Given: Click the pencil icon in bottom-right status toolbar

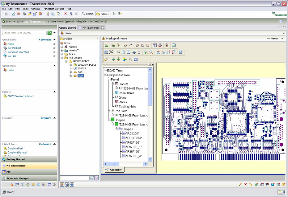Looking at the screenshot, I should click(240, 184).
